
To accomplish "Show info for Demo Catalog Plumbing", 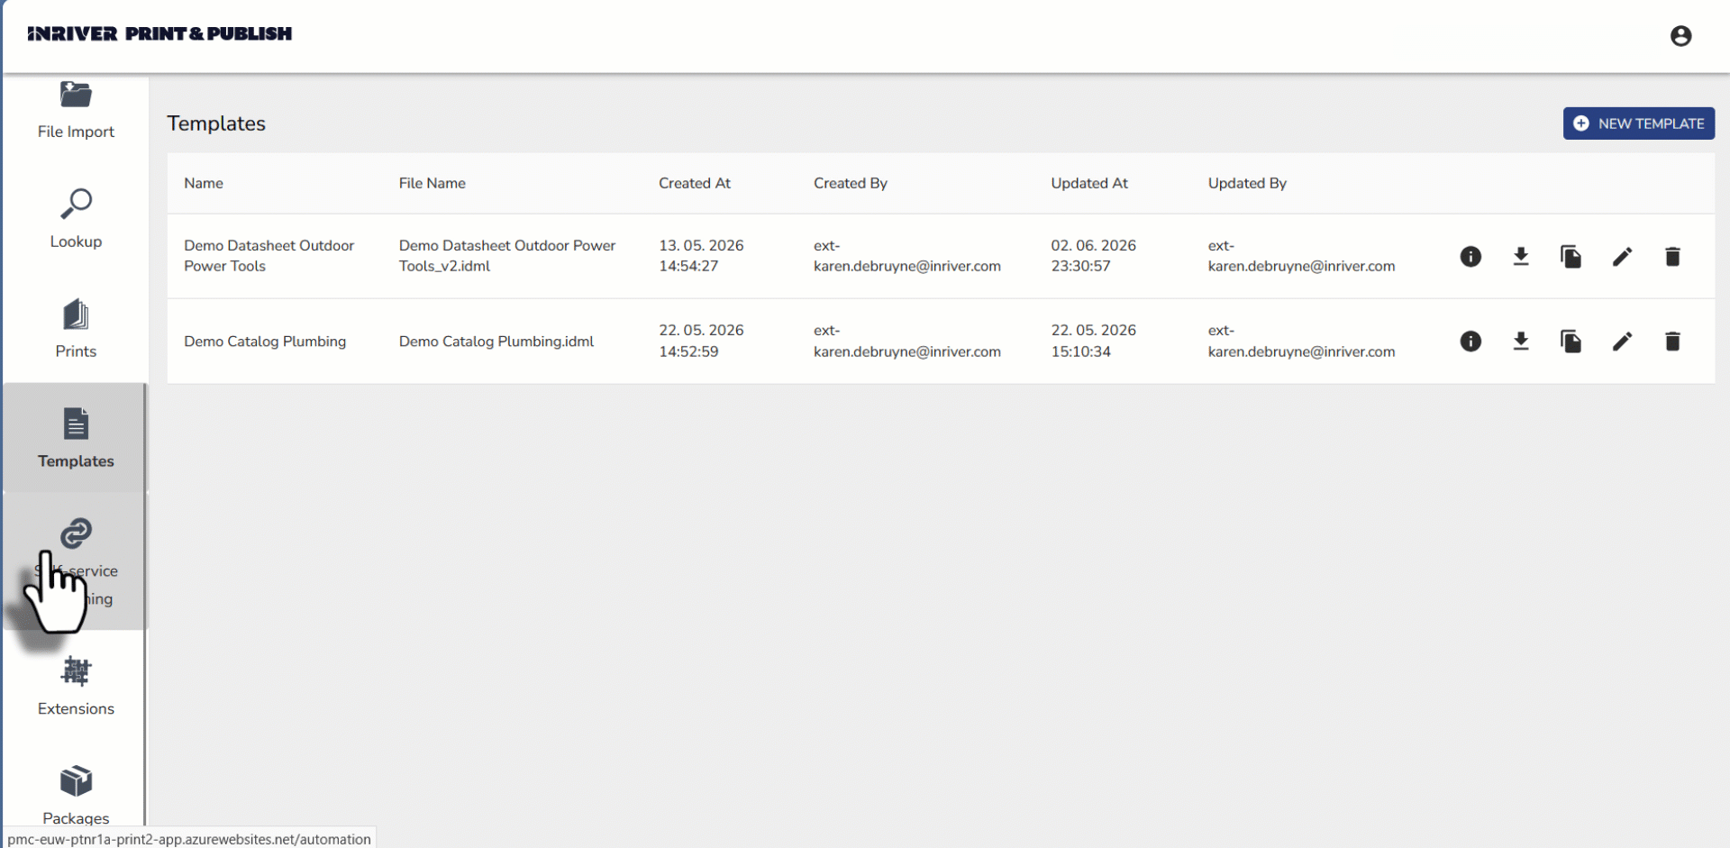I will 1470,342.
